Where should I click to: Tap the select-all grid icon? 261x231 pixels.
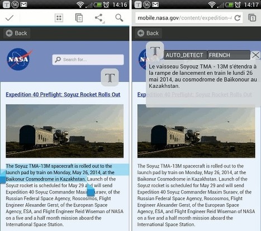(x=59, y=18)
